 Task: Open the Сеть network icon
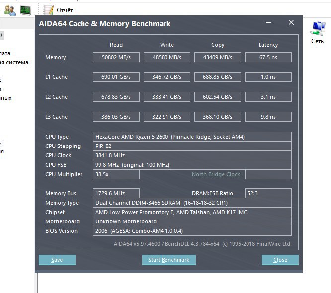[317, 28]
